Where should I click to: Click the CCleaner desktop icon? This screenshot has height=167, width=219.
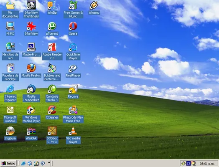point(52,110)
